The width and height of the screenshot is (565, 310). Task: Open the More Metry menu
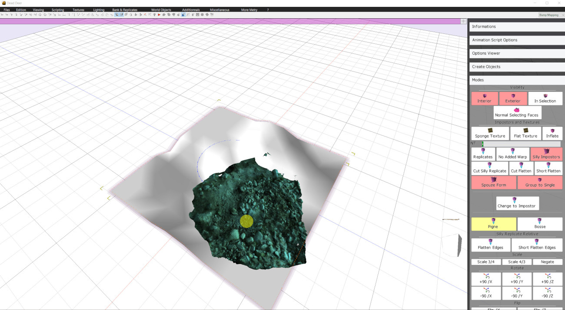[250, 10]
